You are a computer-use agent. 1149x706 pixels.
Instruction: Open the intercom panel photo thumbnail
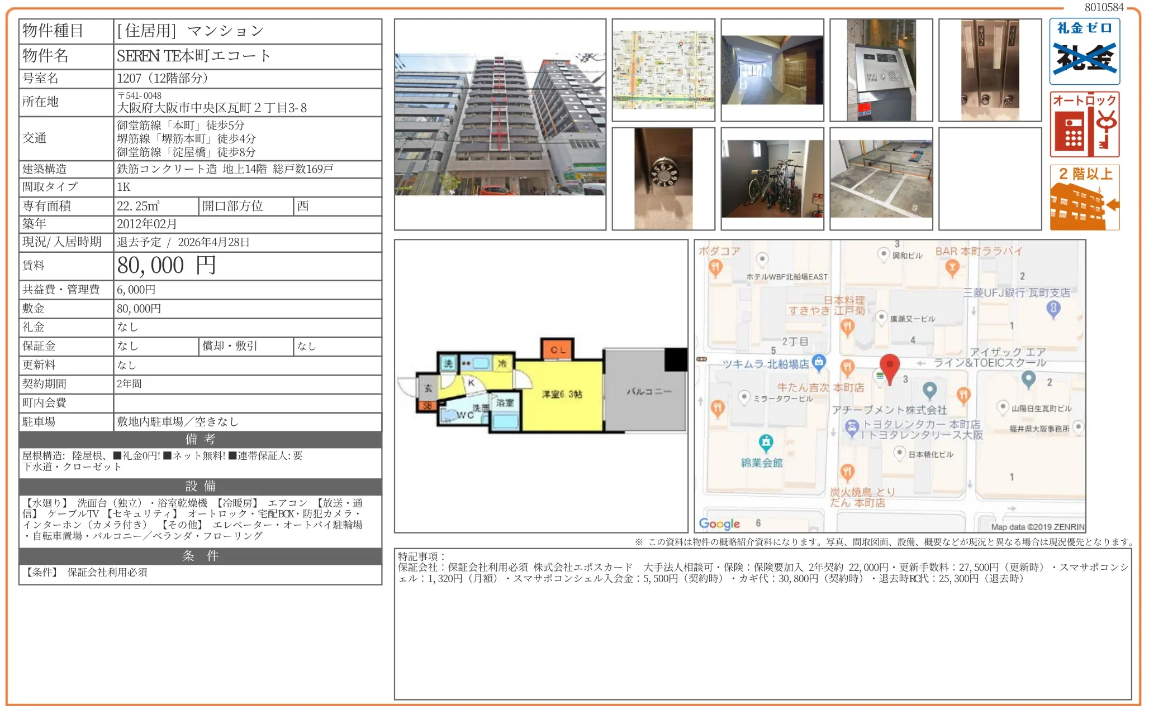click(881, 70)
